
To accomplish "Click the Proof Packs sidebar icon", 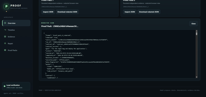I will pos(5,50).
